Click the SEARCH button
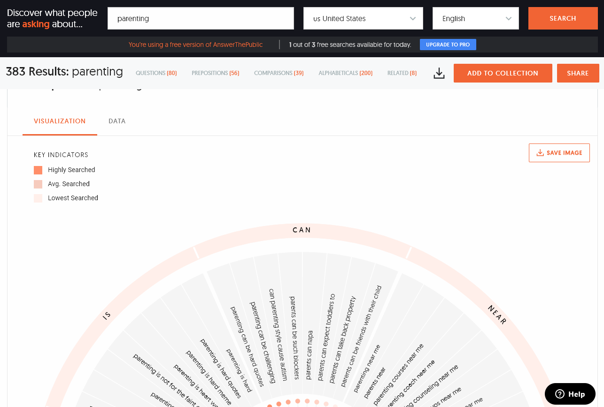Image resolution: width=604 pixels, height=407 pixels. click(563, 18)
